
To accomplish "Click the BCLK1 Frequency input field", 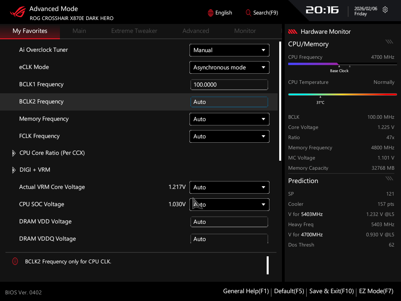I will coord(229,85).
